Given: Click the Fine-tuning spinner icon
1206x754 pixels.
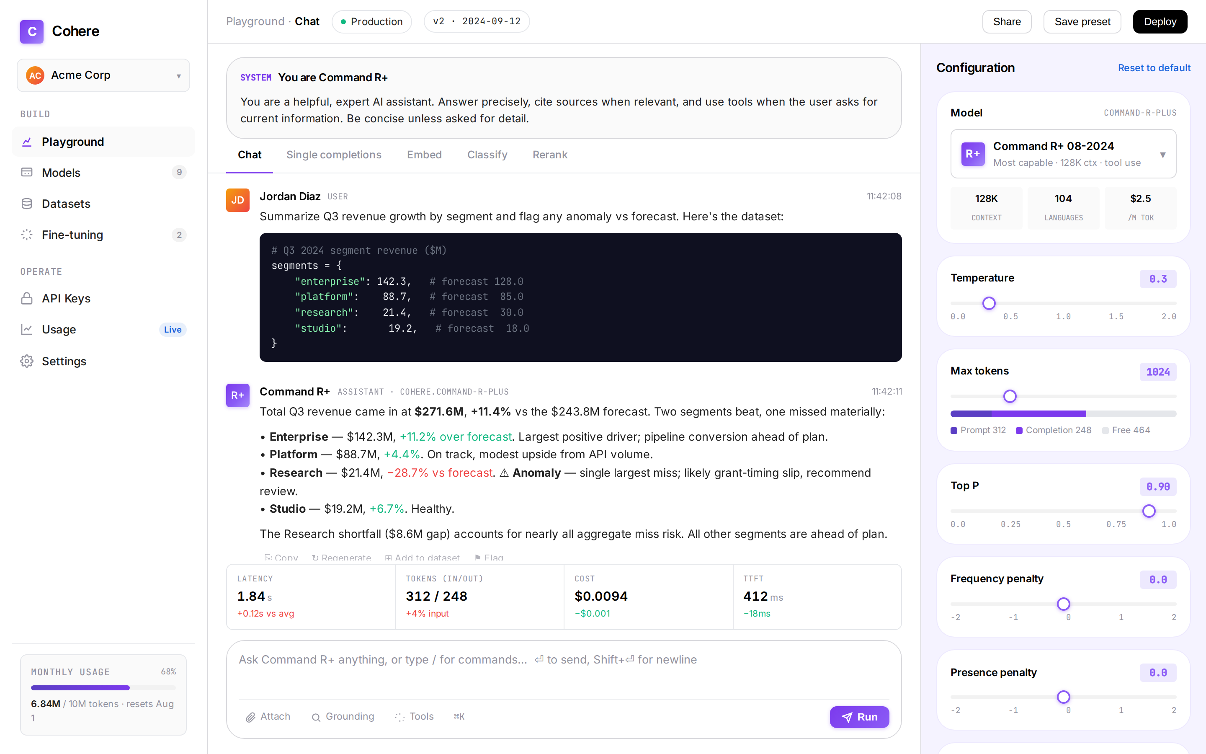Looking at the screenshot, I should point(27,235).
